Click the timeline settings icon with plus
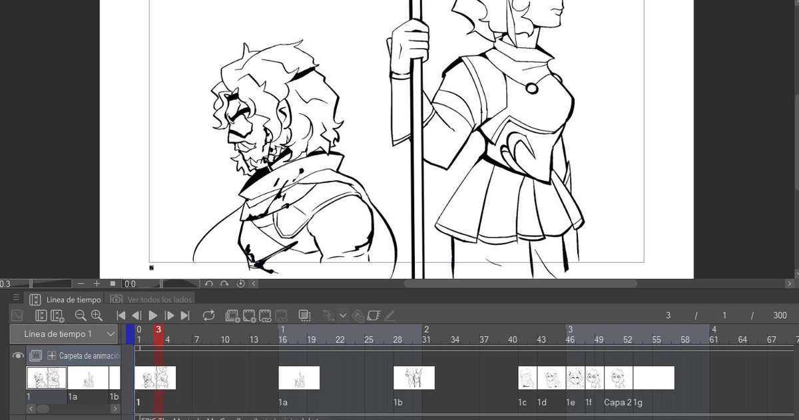799x420 pixels. coord(57,315)
